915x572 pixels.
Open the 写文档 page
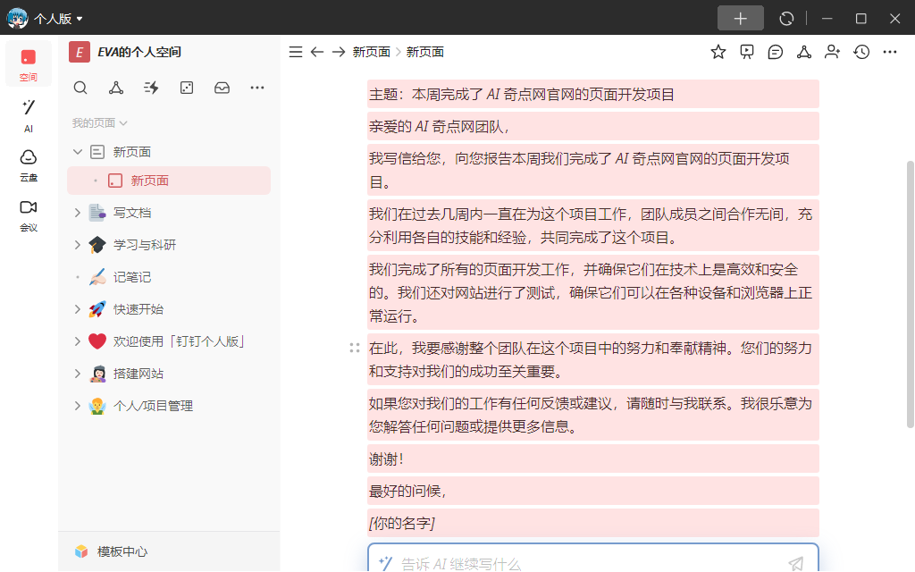point(132,213)
